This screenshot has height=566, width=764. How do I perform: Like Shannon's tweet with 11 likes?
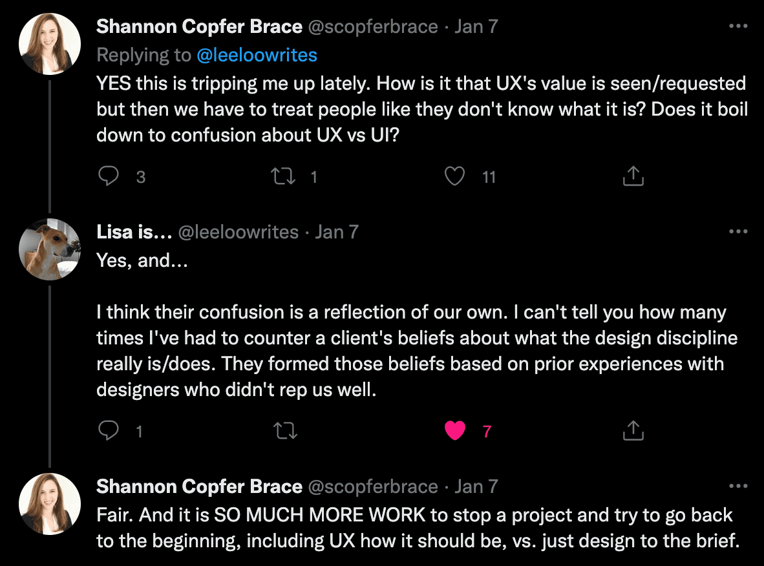[x=455, y=176]
